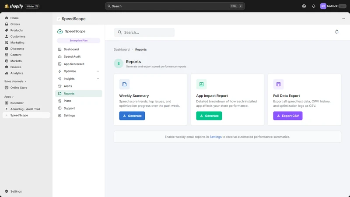Click the Shopify top search bar
This screenshot has height=197, width=350.
click(x=175, y=6)
